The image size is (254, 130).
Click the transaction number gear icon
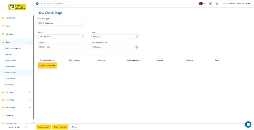[136, 47]
